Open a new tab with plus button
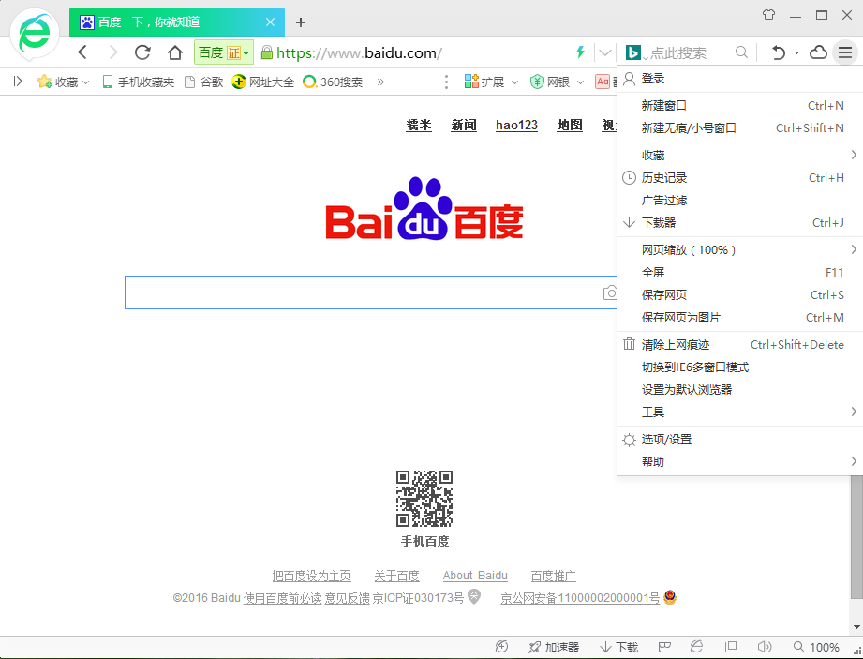 click(300, 22)
